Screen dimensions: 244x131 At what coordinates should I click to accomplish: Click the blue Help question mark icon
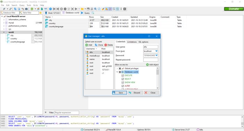point(51,9)
